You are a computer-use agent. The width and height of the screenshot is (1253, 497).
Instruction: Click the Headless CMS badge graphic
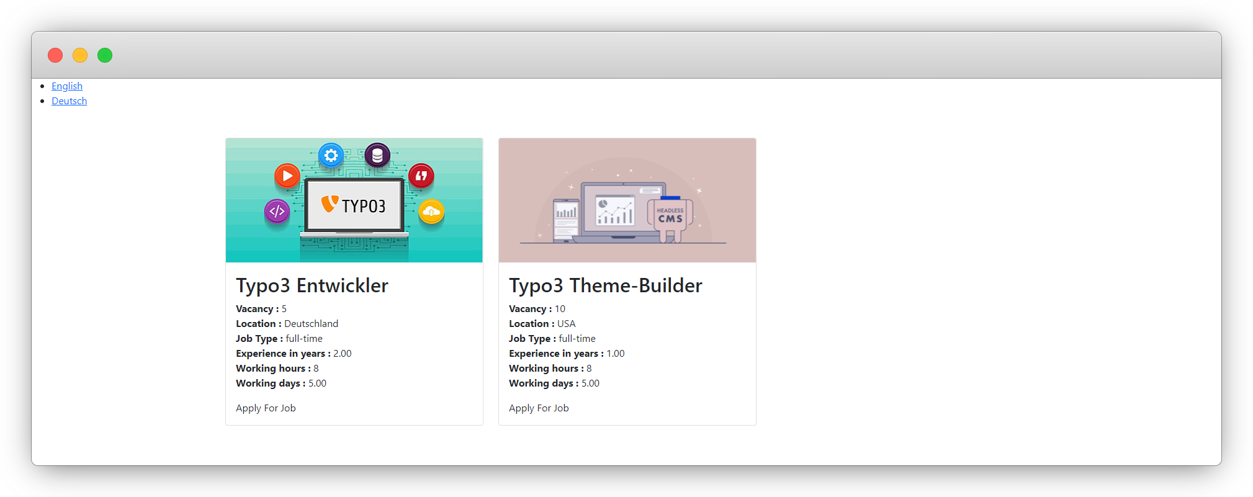coord(670,215)
